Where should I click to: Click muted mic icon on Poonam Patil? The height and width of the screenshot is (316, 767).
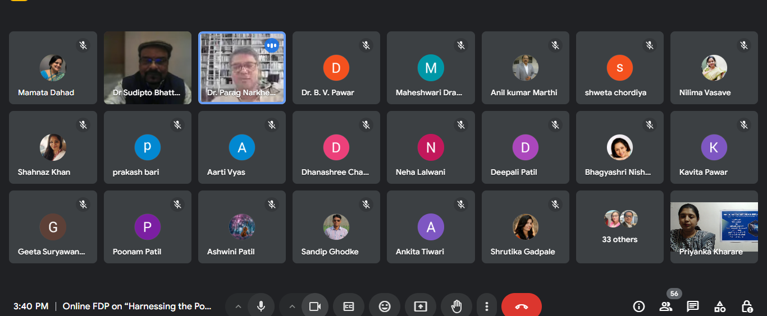tap(177, 205)
